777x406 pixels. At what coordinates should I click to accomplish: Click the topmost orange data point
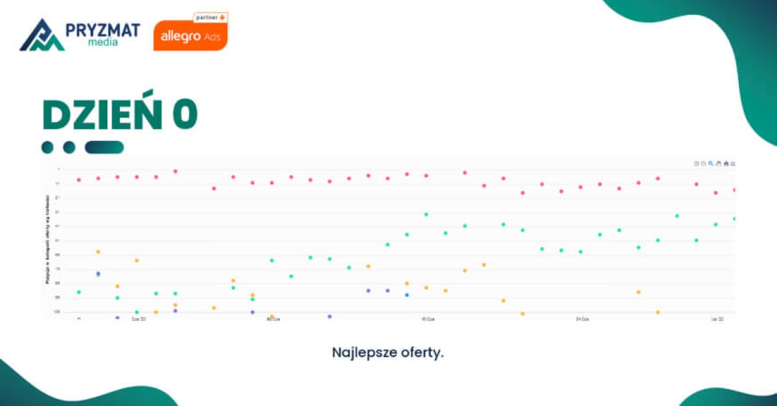pos(98,251)
